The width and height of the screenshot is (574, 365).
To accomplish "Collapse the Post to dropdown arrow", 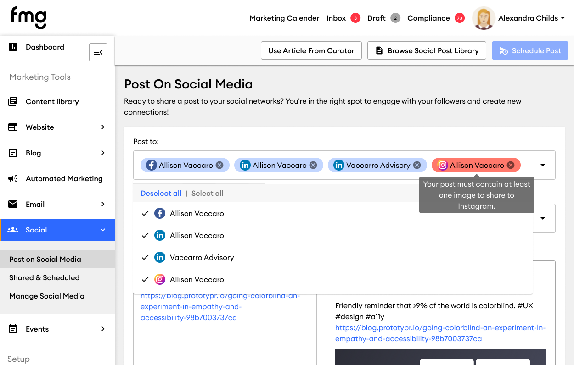I will (543, 165).
